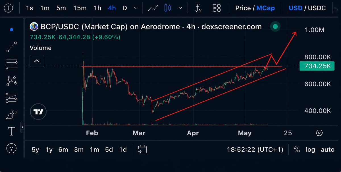Toggle log scale mode

pyautogui.click(x=310, y=150)
